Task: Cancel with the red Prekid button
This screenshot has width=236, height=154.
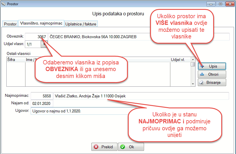Action: coord(104,147)
